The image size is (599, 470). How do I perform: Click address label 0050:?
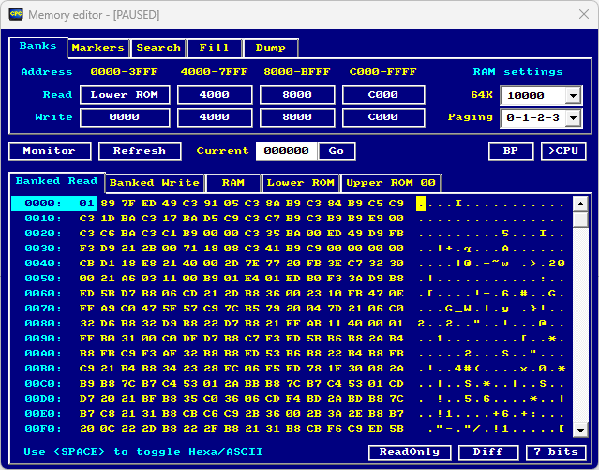tap(43, 279)
